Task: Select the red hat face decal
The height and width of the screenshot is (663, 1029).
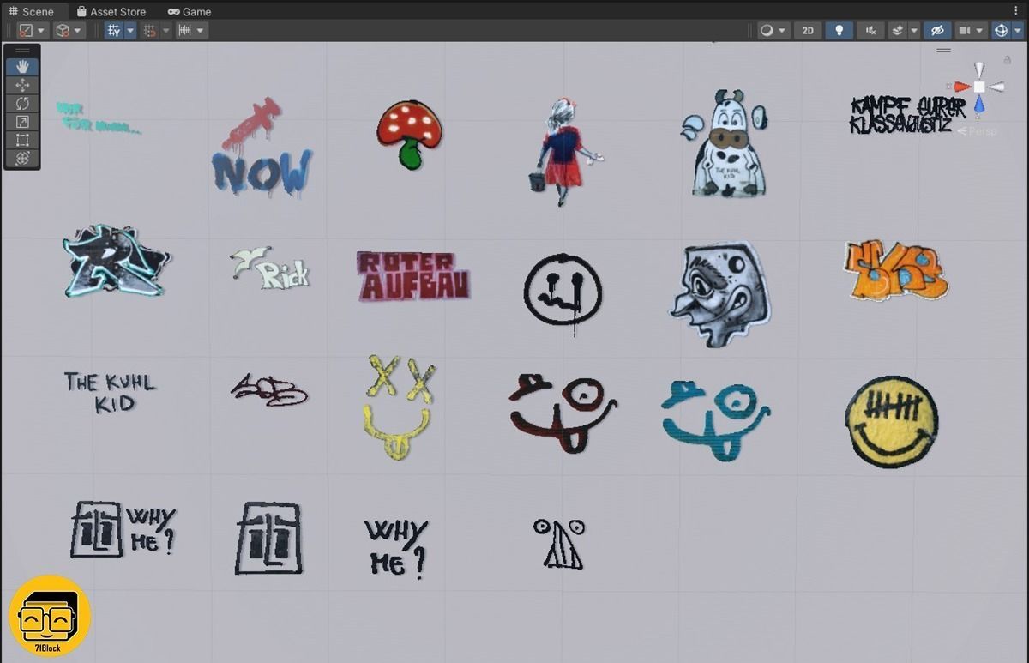Action: (x=563, y=413)
